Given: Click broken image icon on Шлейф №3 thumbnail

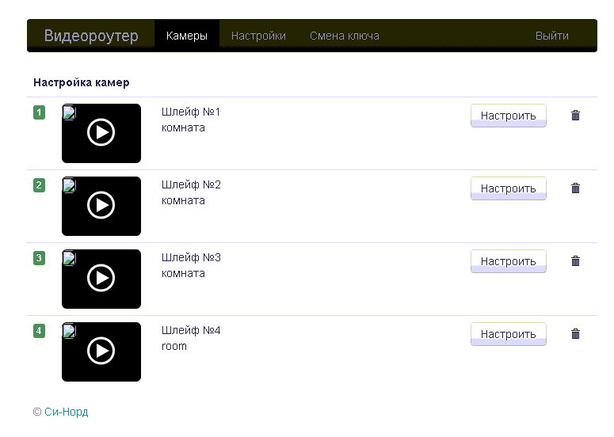Looking at the screenshot, I should (x=69, y=258).
